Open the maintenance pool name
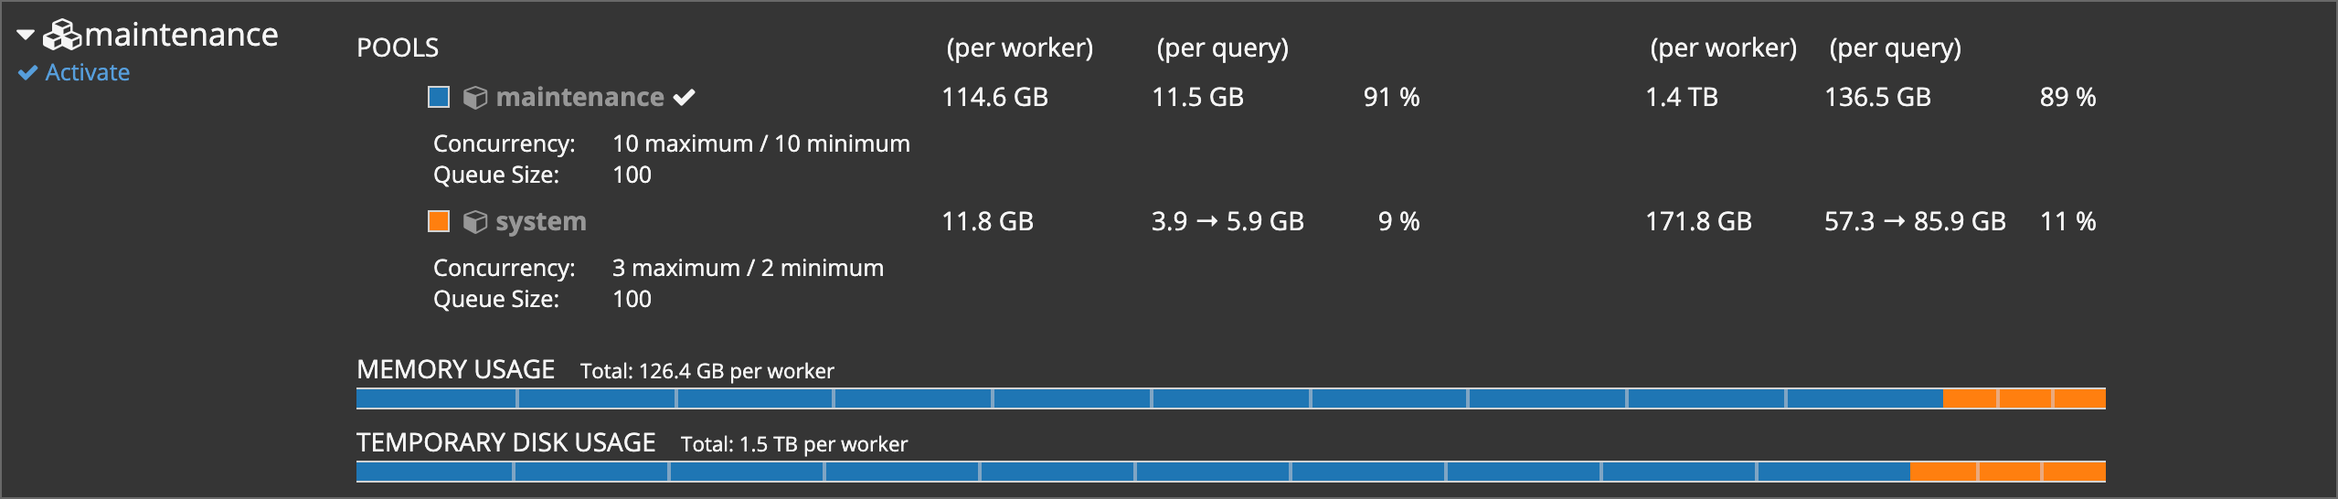 579,98
